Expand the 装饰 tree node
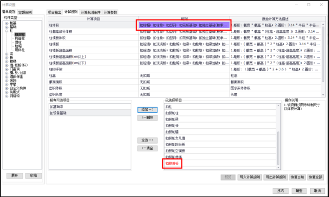329x197 pixels. 7,81
